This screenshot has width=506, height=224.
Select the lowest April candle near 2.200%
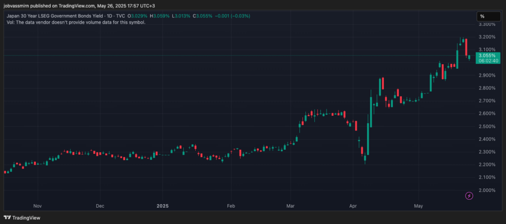(365, 158)
